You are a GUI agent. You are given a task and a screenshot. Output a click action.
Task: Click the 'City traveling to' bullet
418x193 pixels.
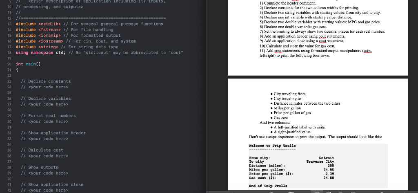(287, 99)
